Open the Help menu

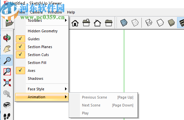tap(71, 12)
